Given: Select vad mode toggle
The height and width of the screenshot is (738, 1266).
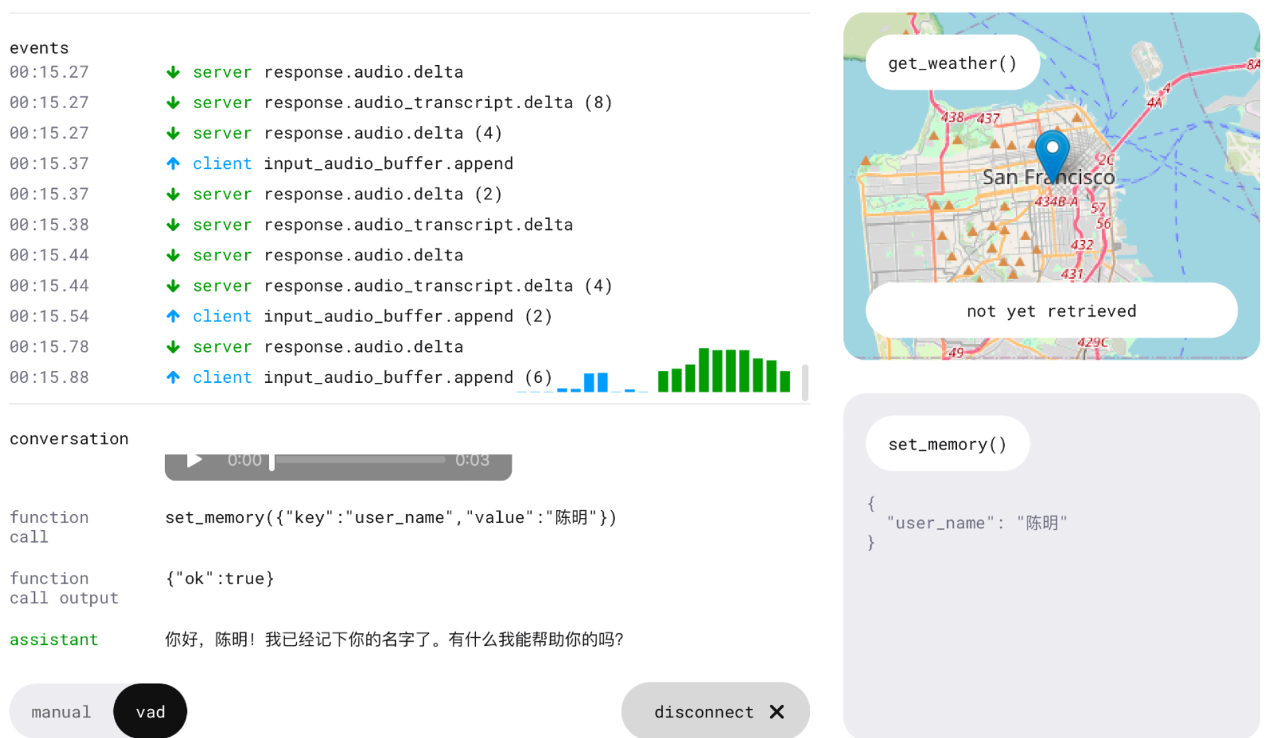Looking at the screenshot, I should coord(150,712).
